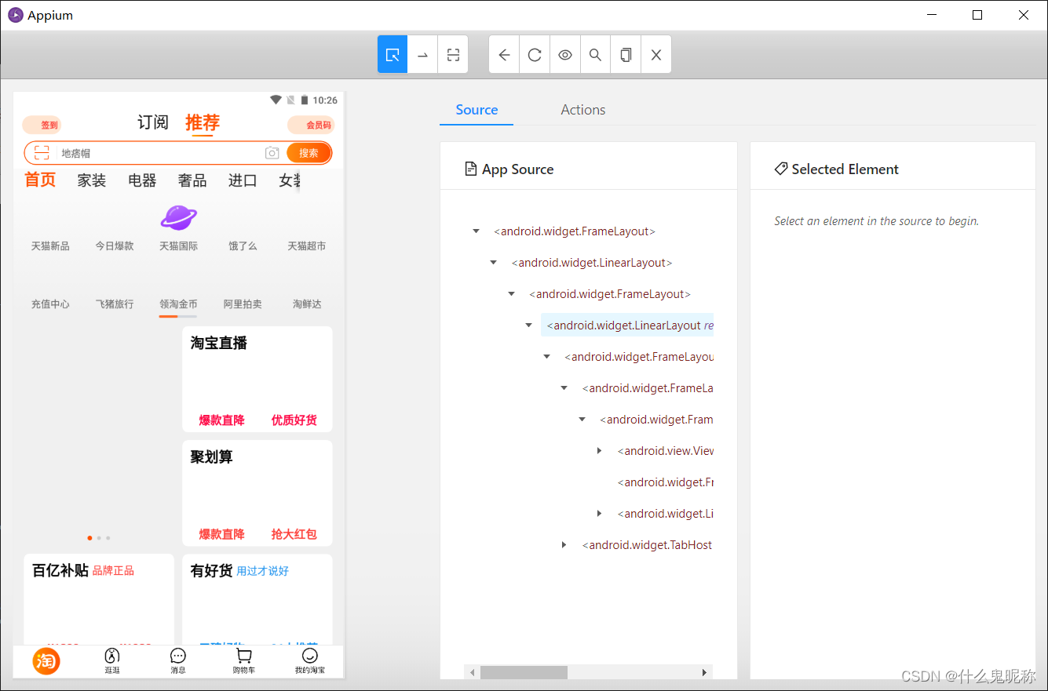Switch to the Actions tab
1048x691 pixels.
pyautogui.click(x=583, y=110)
